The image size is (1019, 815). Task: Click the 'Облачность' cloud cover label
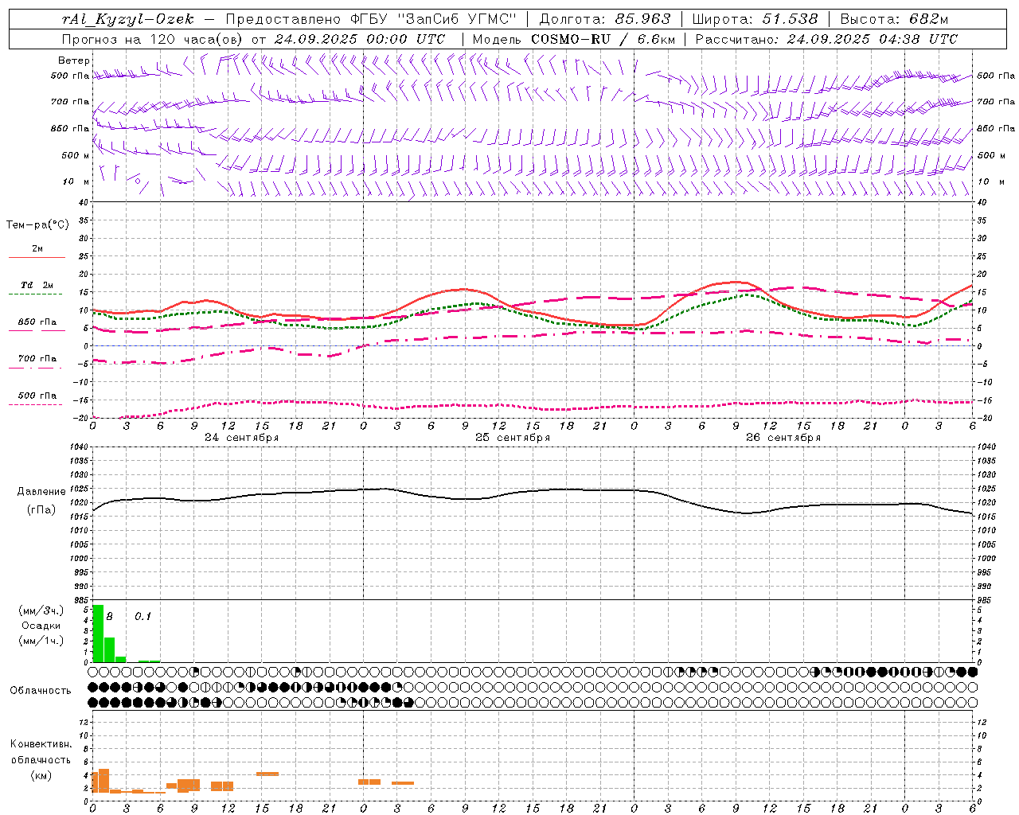click(41, 691)
